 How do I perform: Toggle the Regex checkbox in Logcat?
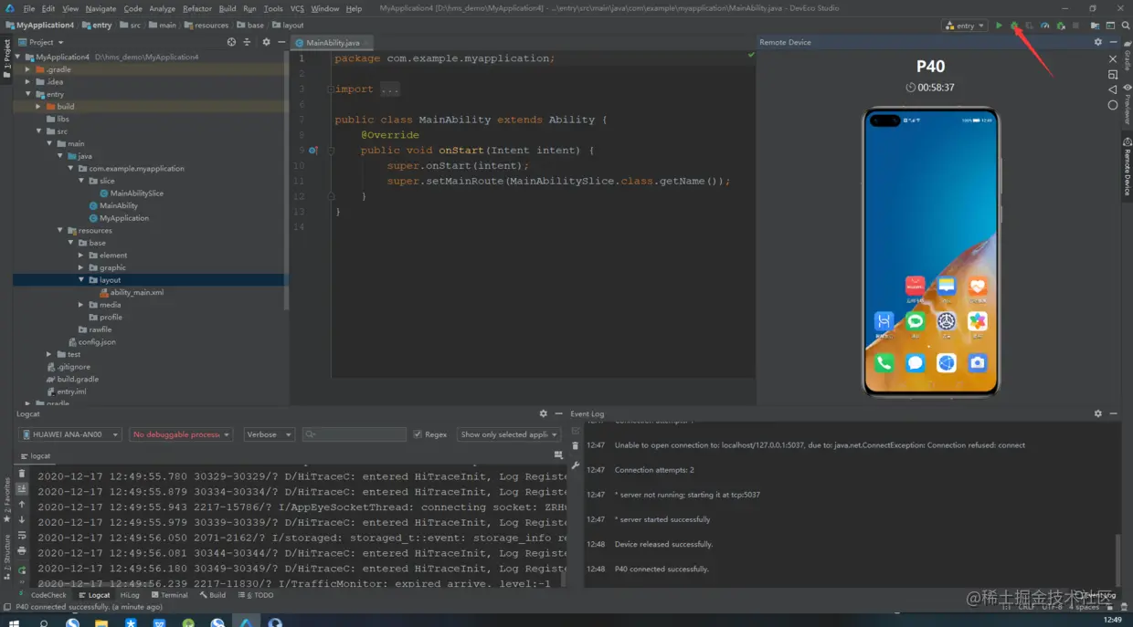(418, 434)
